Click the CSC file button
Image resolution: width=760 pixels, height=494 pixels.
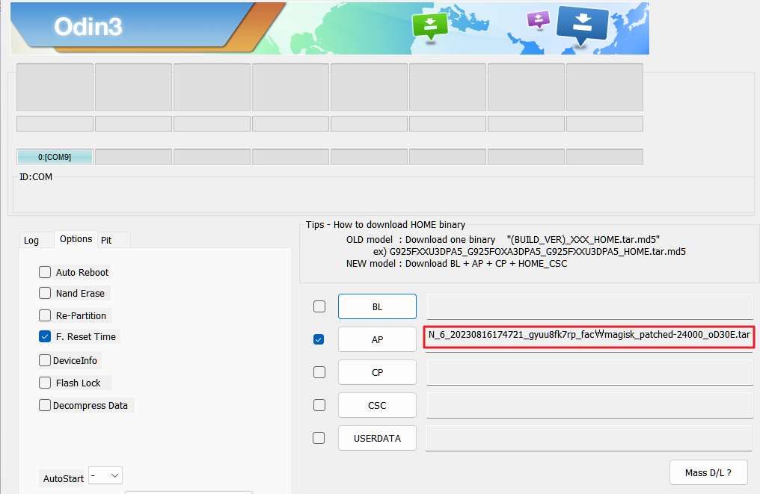377,405
